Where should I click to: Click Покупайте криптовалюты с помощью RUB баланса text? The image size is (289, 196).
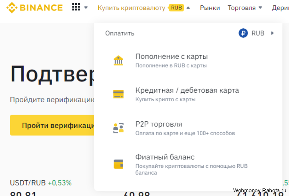pos(191,169)
